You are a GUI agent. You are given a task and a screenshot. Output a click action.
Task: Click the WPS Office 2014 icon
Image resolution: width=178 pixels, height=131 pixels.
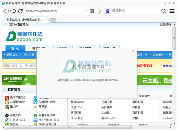click(x=35, y=120)
